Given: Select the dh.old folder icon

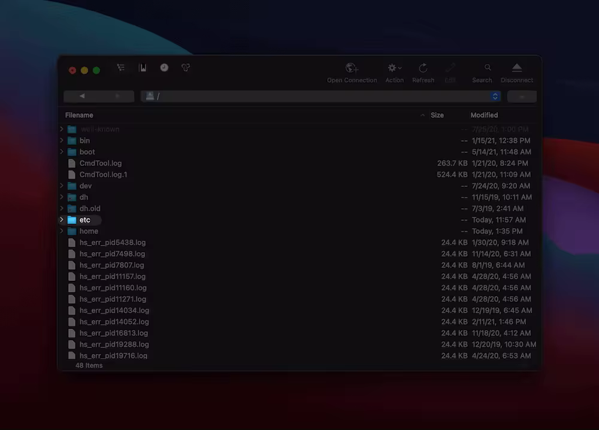Looking at the screenshot, I should pyautogui.click(x=72, y=208).
